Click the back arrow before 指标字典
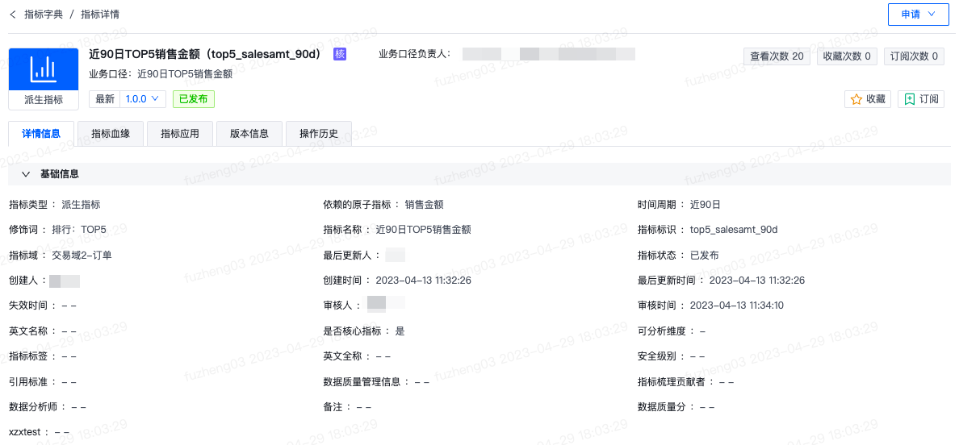 click(12, 15)
